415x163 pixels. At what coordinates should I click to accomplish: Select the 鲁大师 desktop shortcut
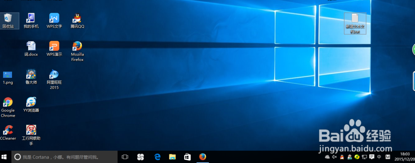coord(31,77)
